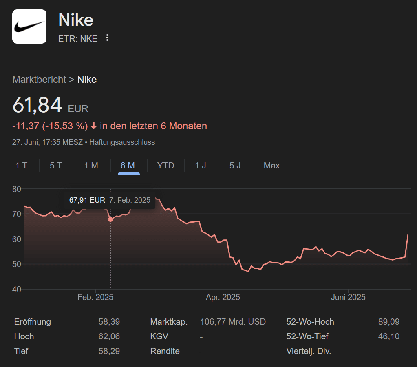Click the 7. Feb. 2025 data point
The image size is (417, 367).
(110, 219)
